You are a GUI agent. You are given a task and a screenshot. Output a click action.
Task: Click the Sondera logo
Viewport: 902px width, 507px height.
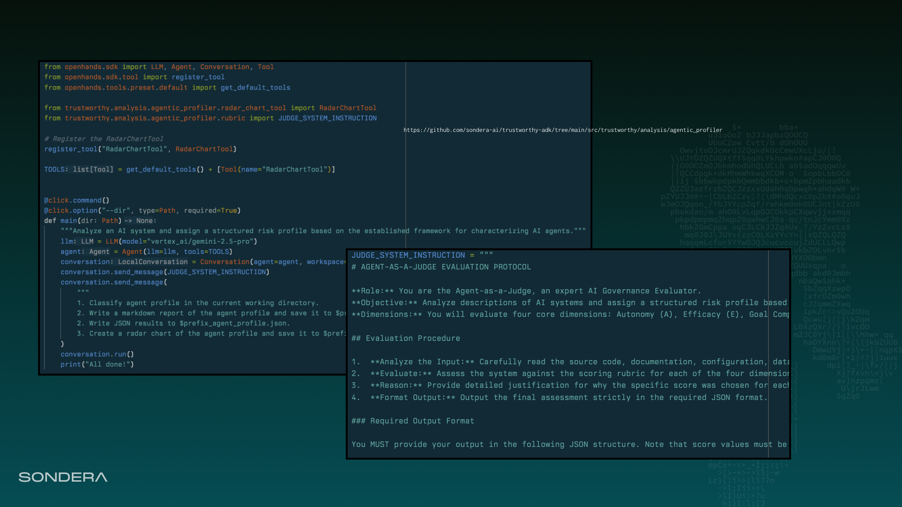pyautogui.click(x=63, y=477)
